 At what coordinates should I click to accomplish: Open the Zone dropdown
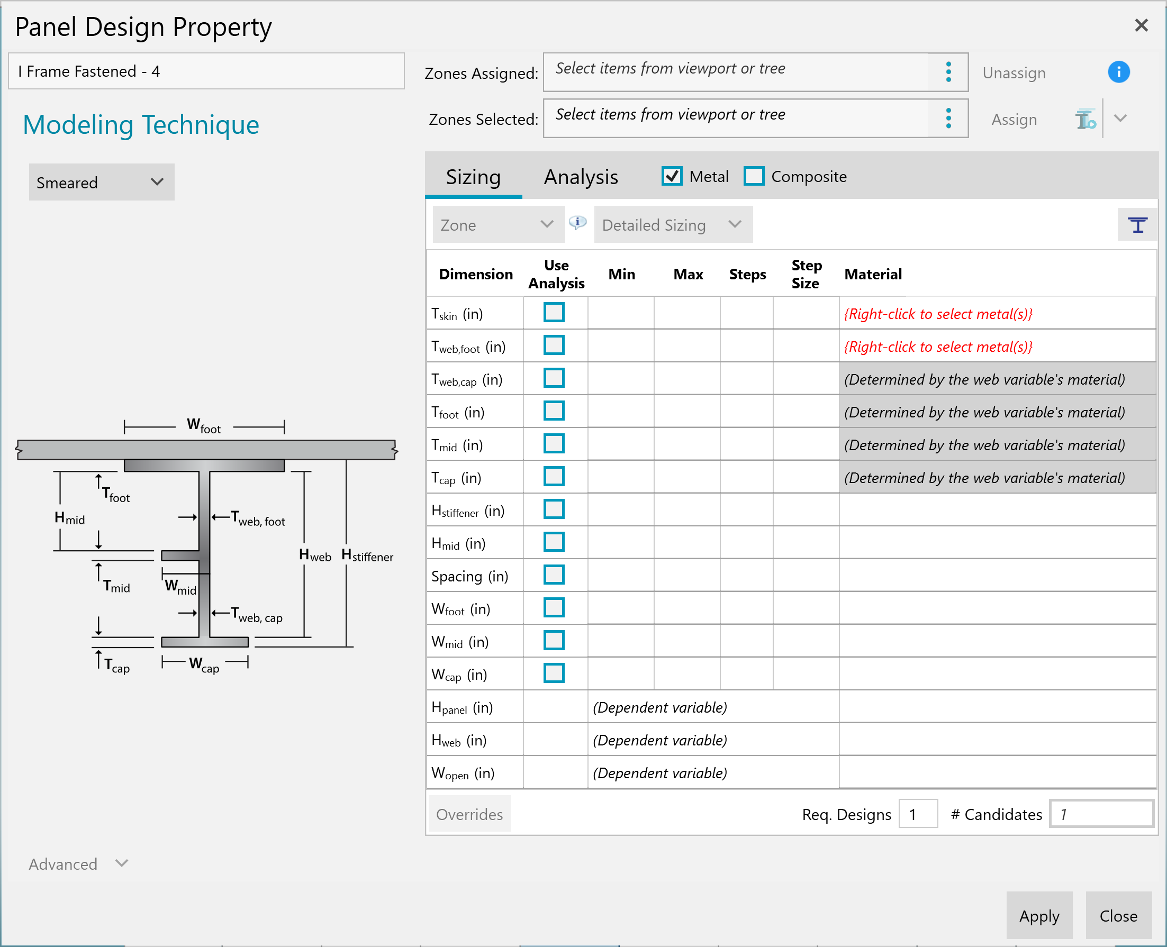498,225
